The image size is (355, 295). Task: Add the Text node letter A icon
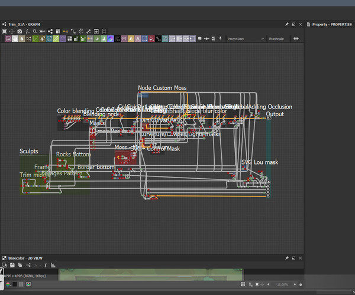(138, 39)
